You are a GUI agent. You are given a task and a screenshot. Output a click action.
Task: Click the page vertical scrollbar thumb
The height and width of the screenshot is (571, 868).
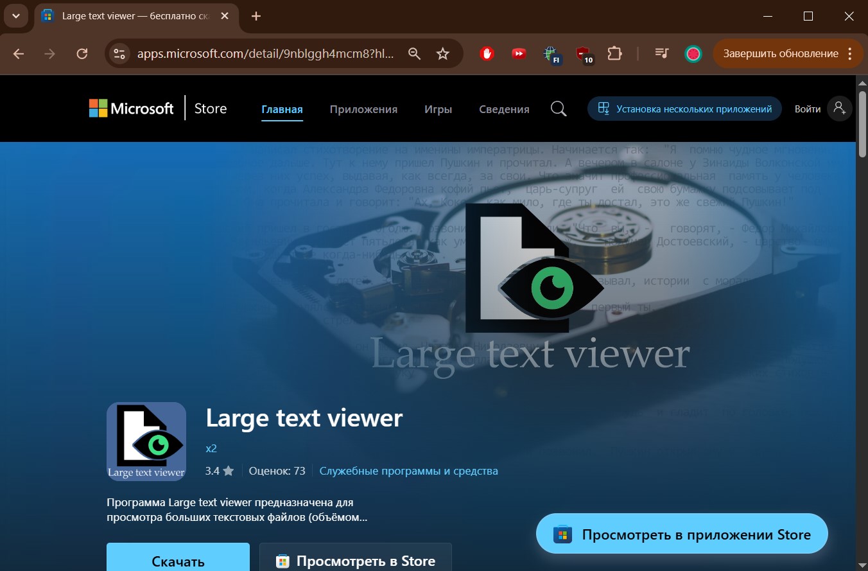click(x=862, y=123)
